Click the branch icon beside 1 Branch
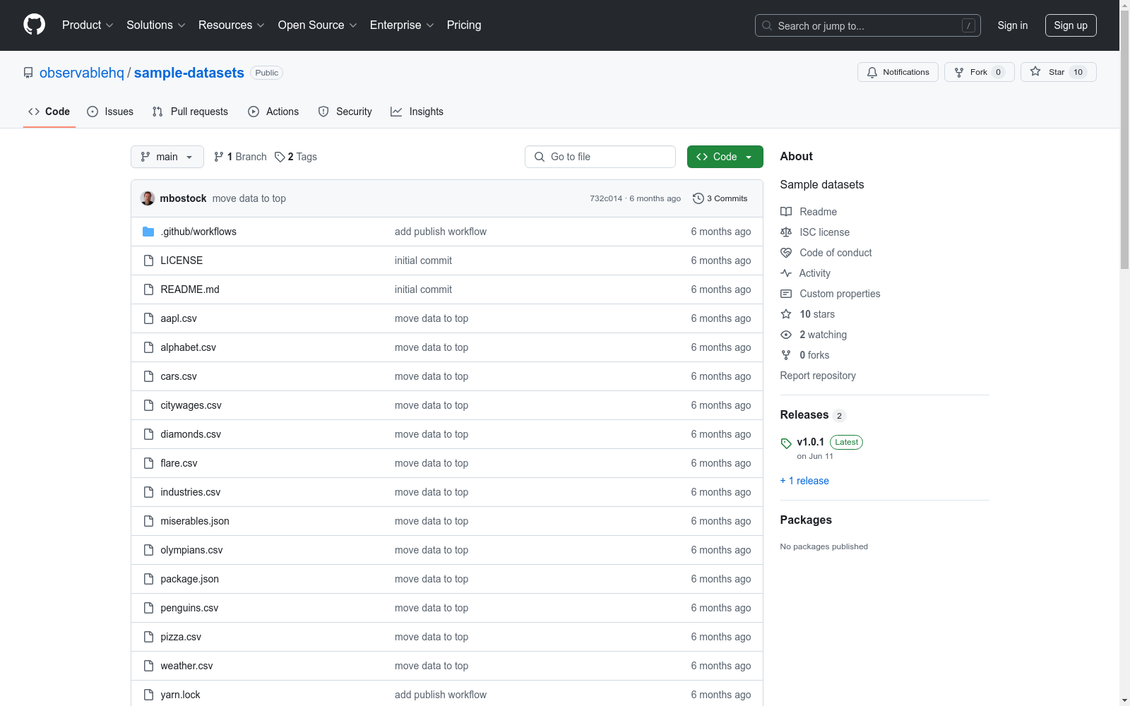 [219, 157]
